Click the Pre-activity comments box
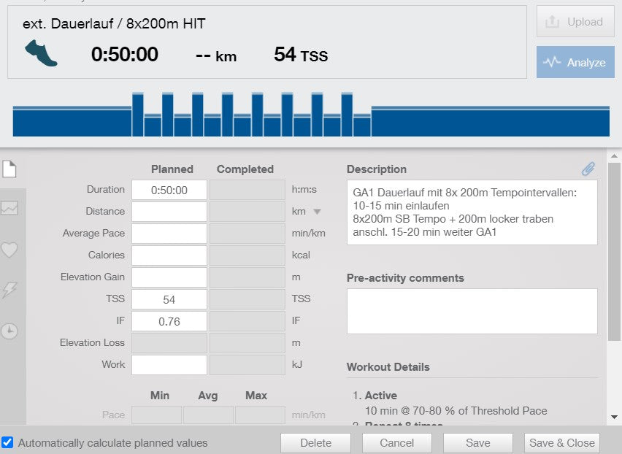The width and height of the screenshot is (622, 454). 472,310
